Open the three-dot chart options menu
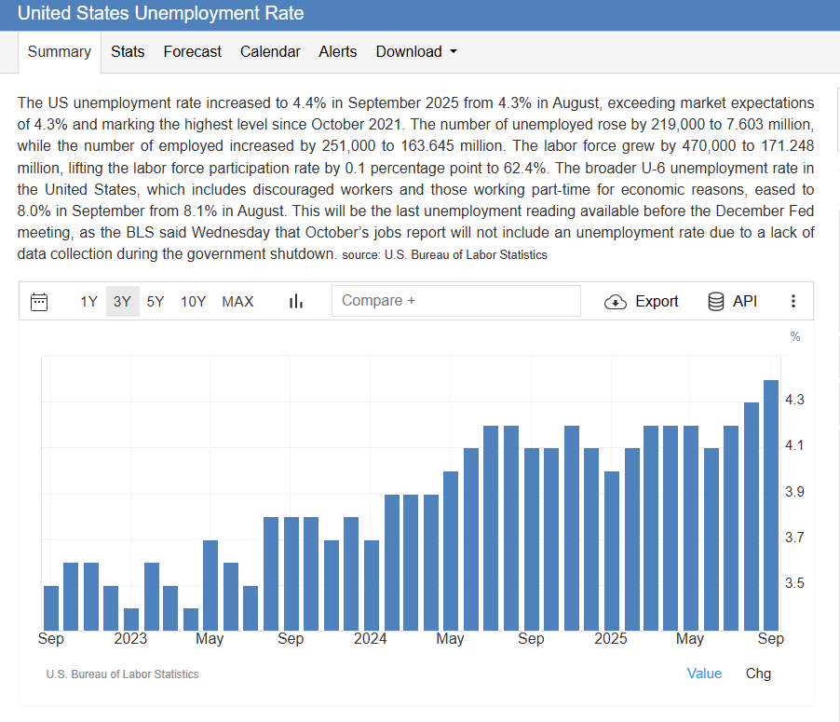This screenshot has height=722, width=840. point(793,302)
